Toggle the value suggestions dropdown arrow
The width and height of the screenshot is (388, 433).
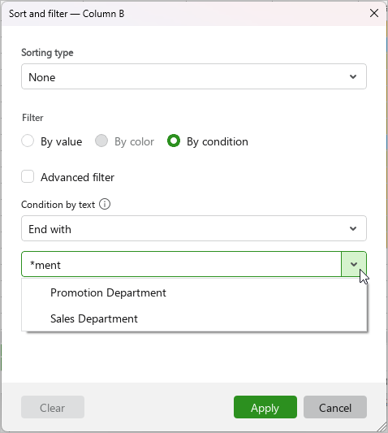[x=354, y=264]
